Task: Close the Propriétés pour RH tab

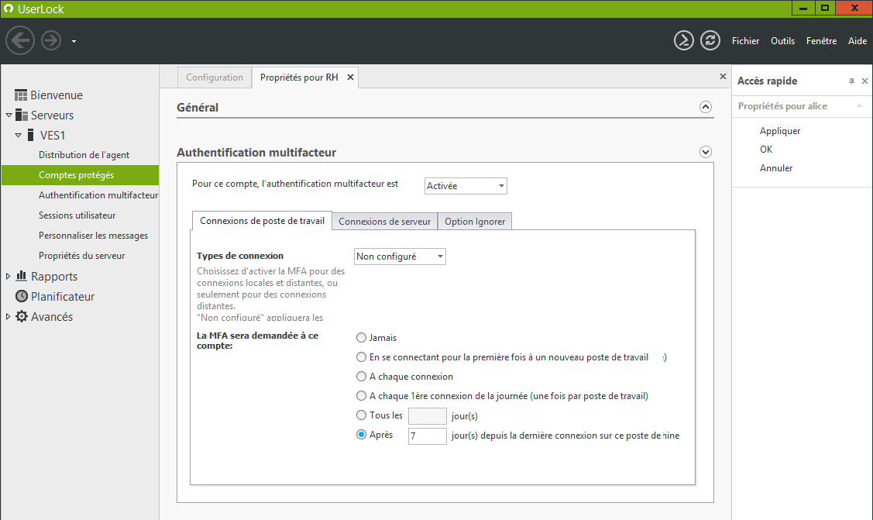Action: coord(350,77)
